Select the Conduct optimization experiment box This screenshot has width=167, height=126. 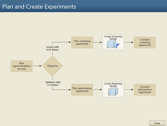click(x=144, y=90)
